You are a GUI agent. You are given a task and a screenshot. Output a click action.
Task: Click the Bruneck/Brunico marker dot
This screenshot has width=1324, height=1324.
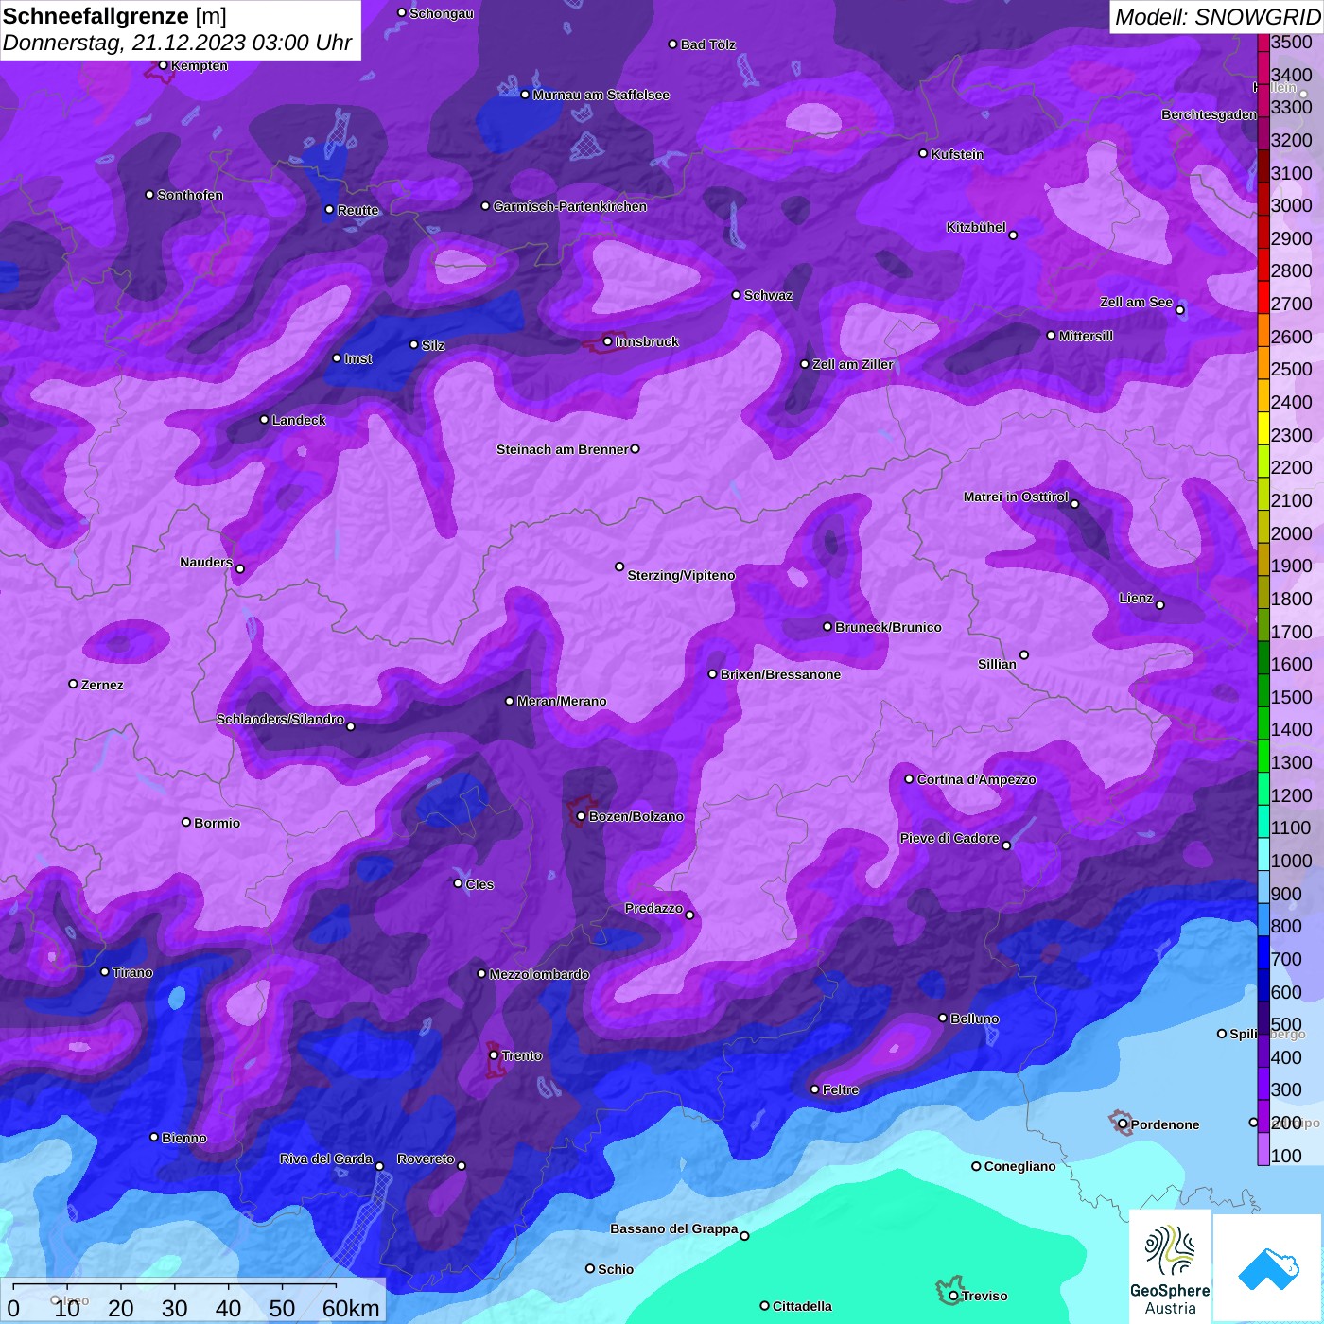point(827,627)
